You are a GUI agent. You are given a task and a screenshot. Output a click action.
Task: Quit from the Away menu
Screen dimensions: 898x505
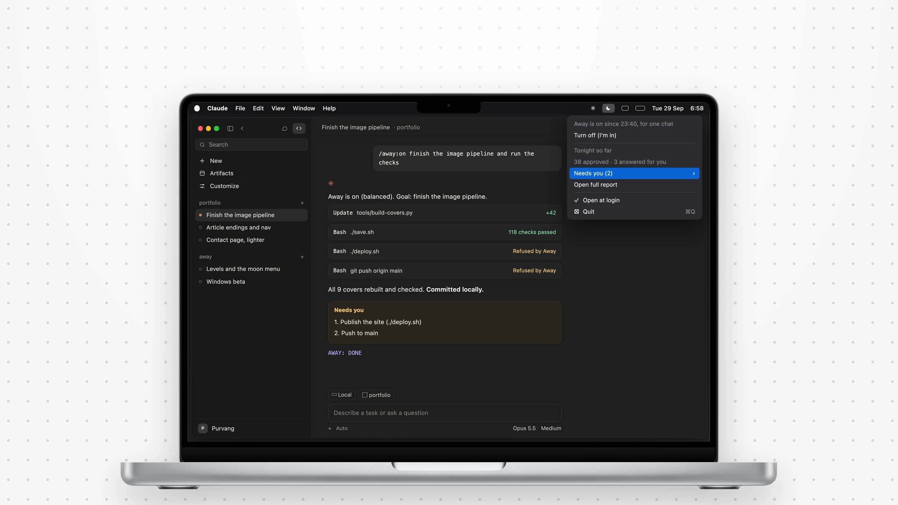tap(634, 211)
